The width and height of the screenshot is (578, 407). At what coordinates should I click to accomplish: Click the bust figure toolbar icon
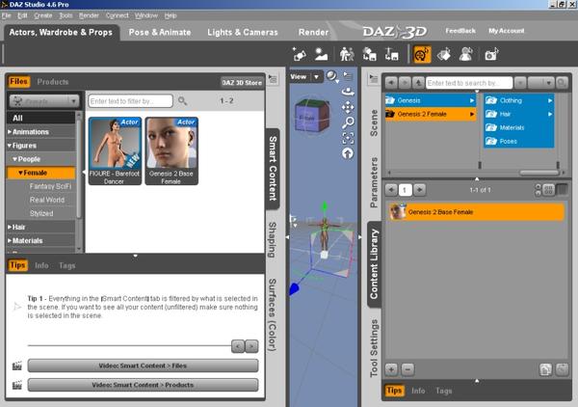point(466,54)
